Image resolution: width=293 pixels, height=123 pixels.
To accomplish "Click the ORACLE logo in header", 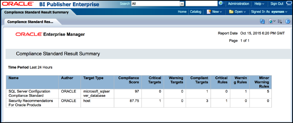I will pyautogui.click(x=18, y=4).
